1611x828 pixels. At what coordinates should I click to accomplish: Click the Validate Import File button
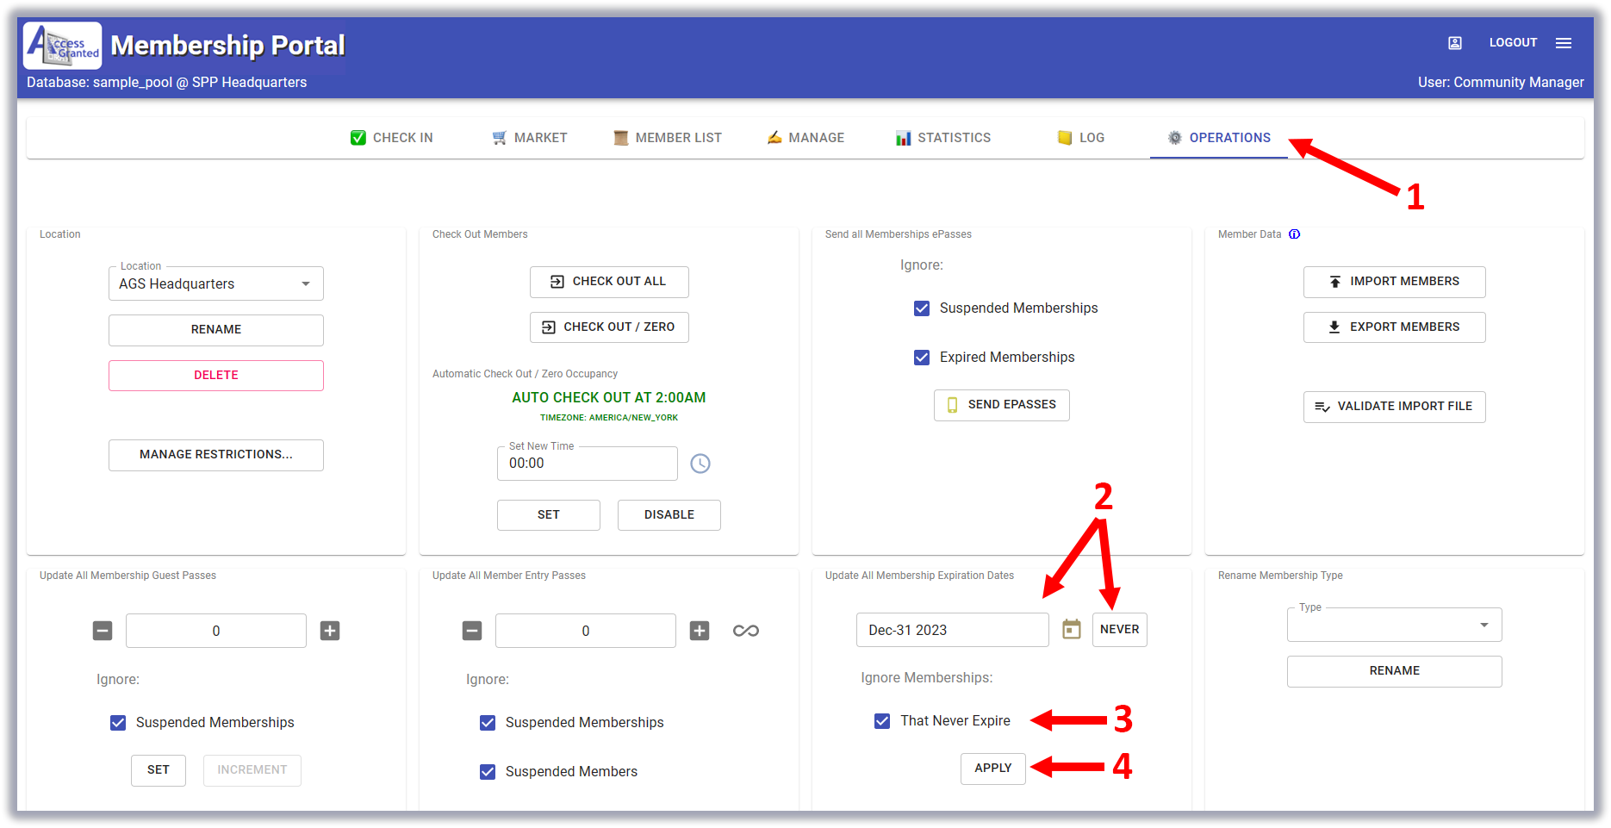[1394, 407]
